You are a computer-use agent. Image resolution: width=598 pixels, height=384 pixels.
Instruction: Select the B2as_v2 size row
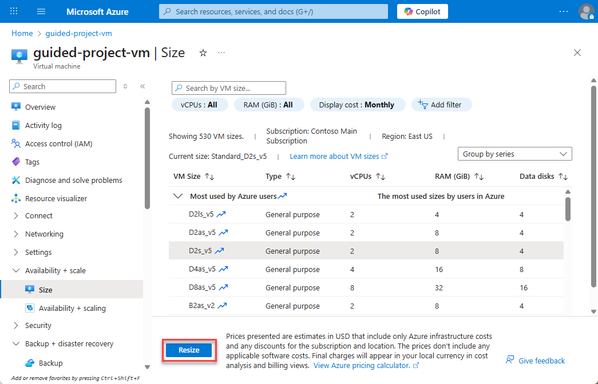[366, 306]
